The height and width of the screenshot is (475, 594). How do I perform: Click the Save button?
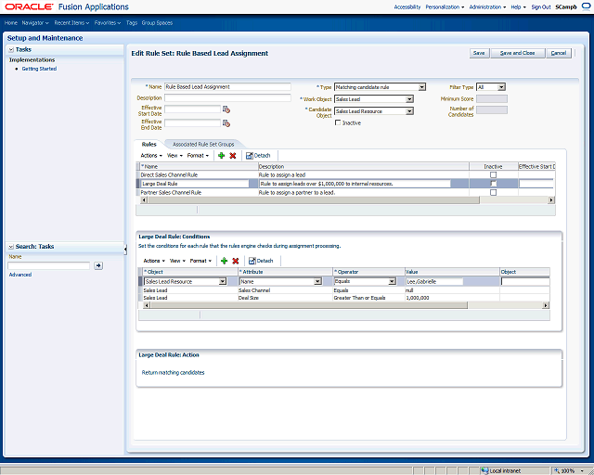(479, 53)
